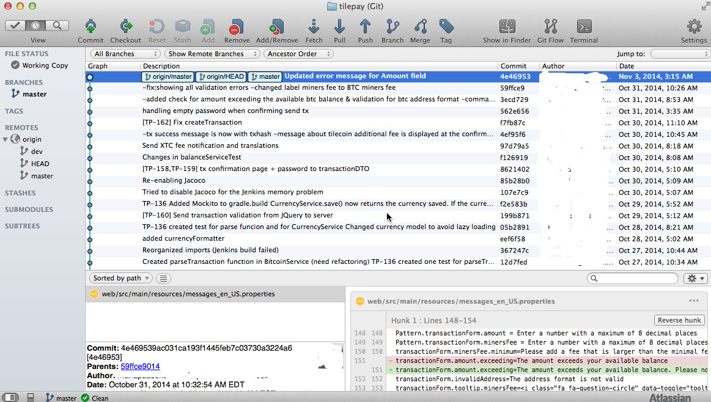Toggle the sidebar icon in the status bar
The width and height of the screenshot is (711, 402).
pos(10,398)
